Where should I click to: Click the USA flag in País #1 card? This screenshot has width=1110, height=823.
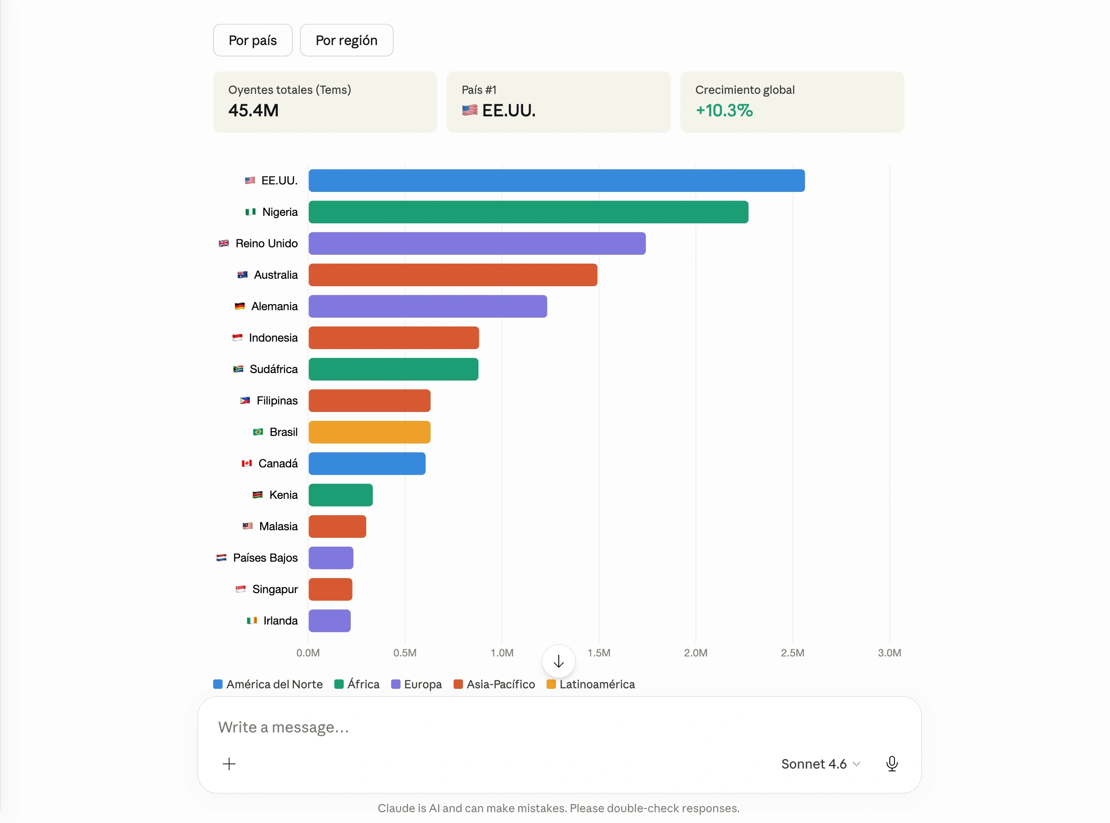click(469, 110)
